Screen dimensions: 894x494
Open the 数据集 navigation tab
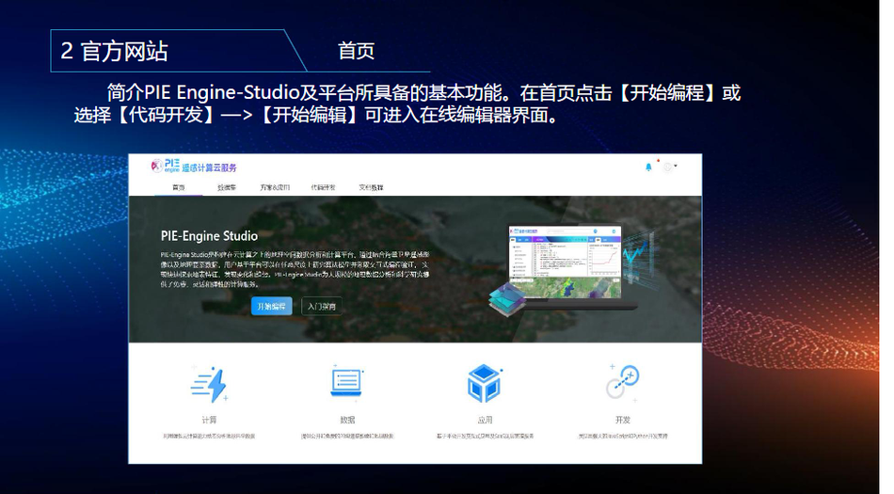pyautogui.click(x=226, y=188)
